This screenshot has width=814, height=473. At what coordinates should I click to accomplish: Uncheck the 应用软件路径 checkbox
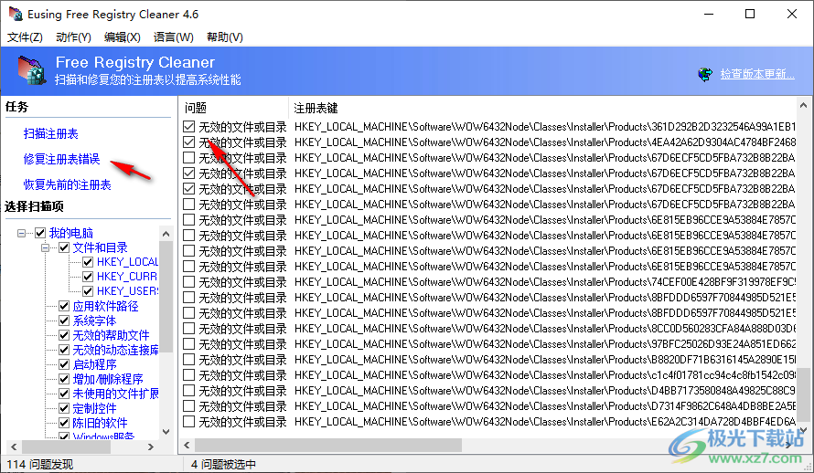(64, 306)
